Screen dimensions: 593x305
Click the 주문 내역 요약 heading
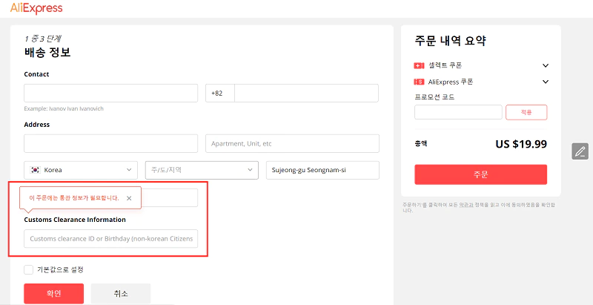[x=450, y=41]
